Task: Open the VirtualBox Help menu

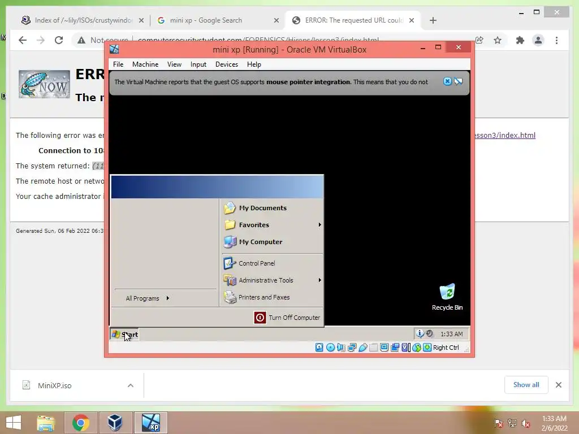Action: click(254, 64)
